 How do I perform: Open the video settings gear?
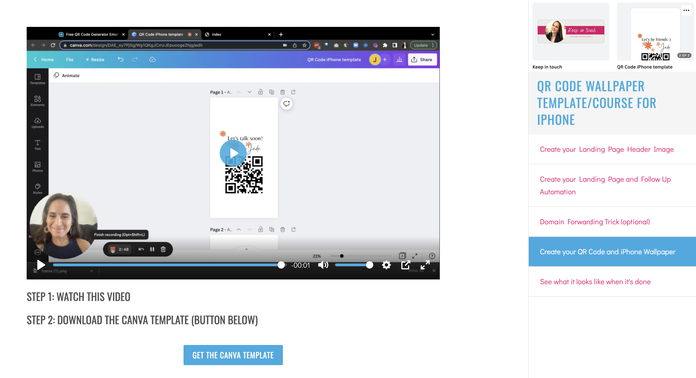click(386, 265)
